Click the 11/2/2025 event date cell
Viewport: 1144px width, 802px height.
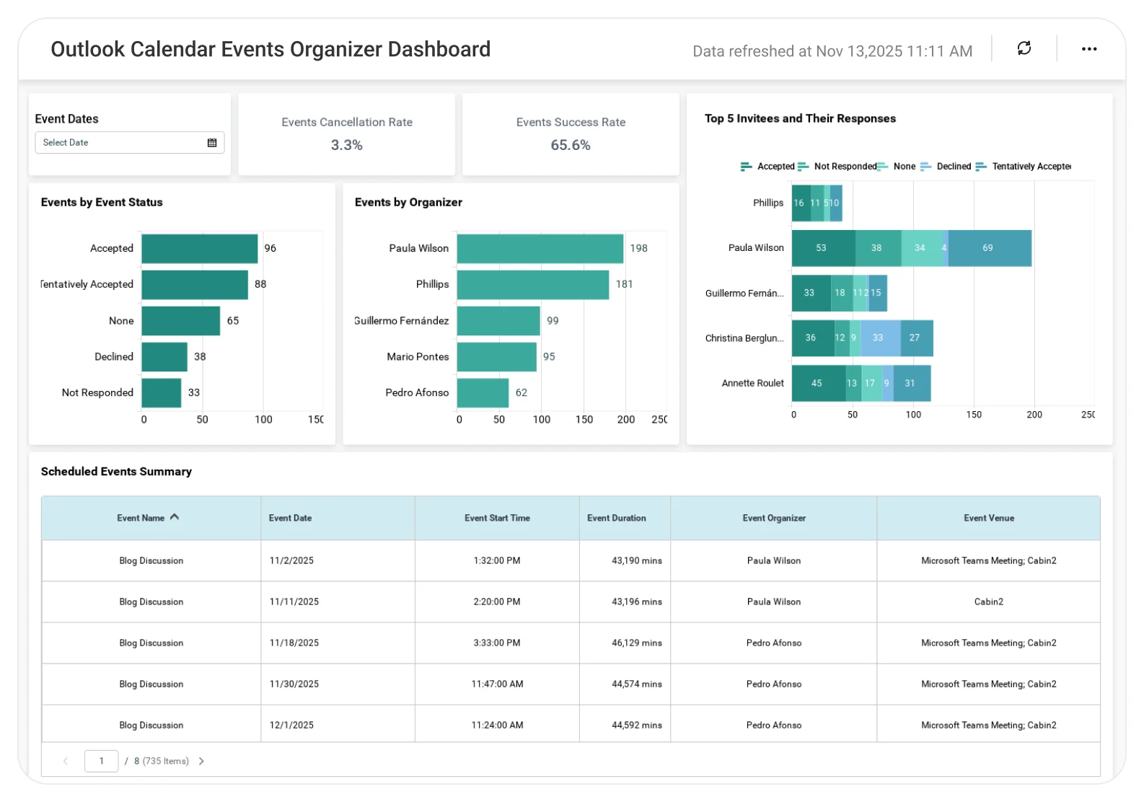[338, 560]
